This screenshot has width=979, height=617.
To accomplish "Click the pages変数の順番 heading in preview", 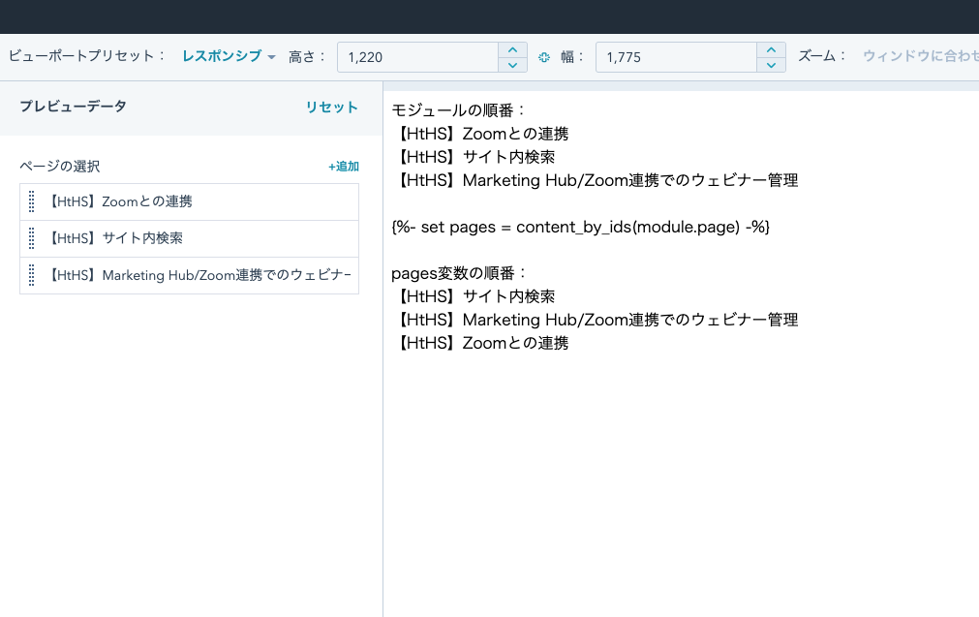I will click(460, 272).
